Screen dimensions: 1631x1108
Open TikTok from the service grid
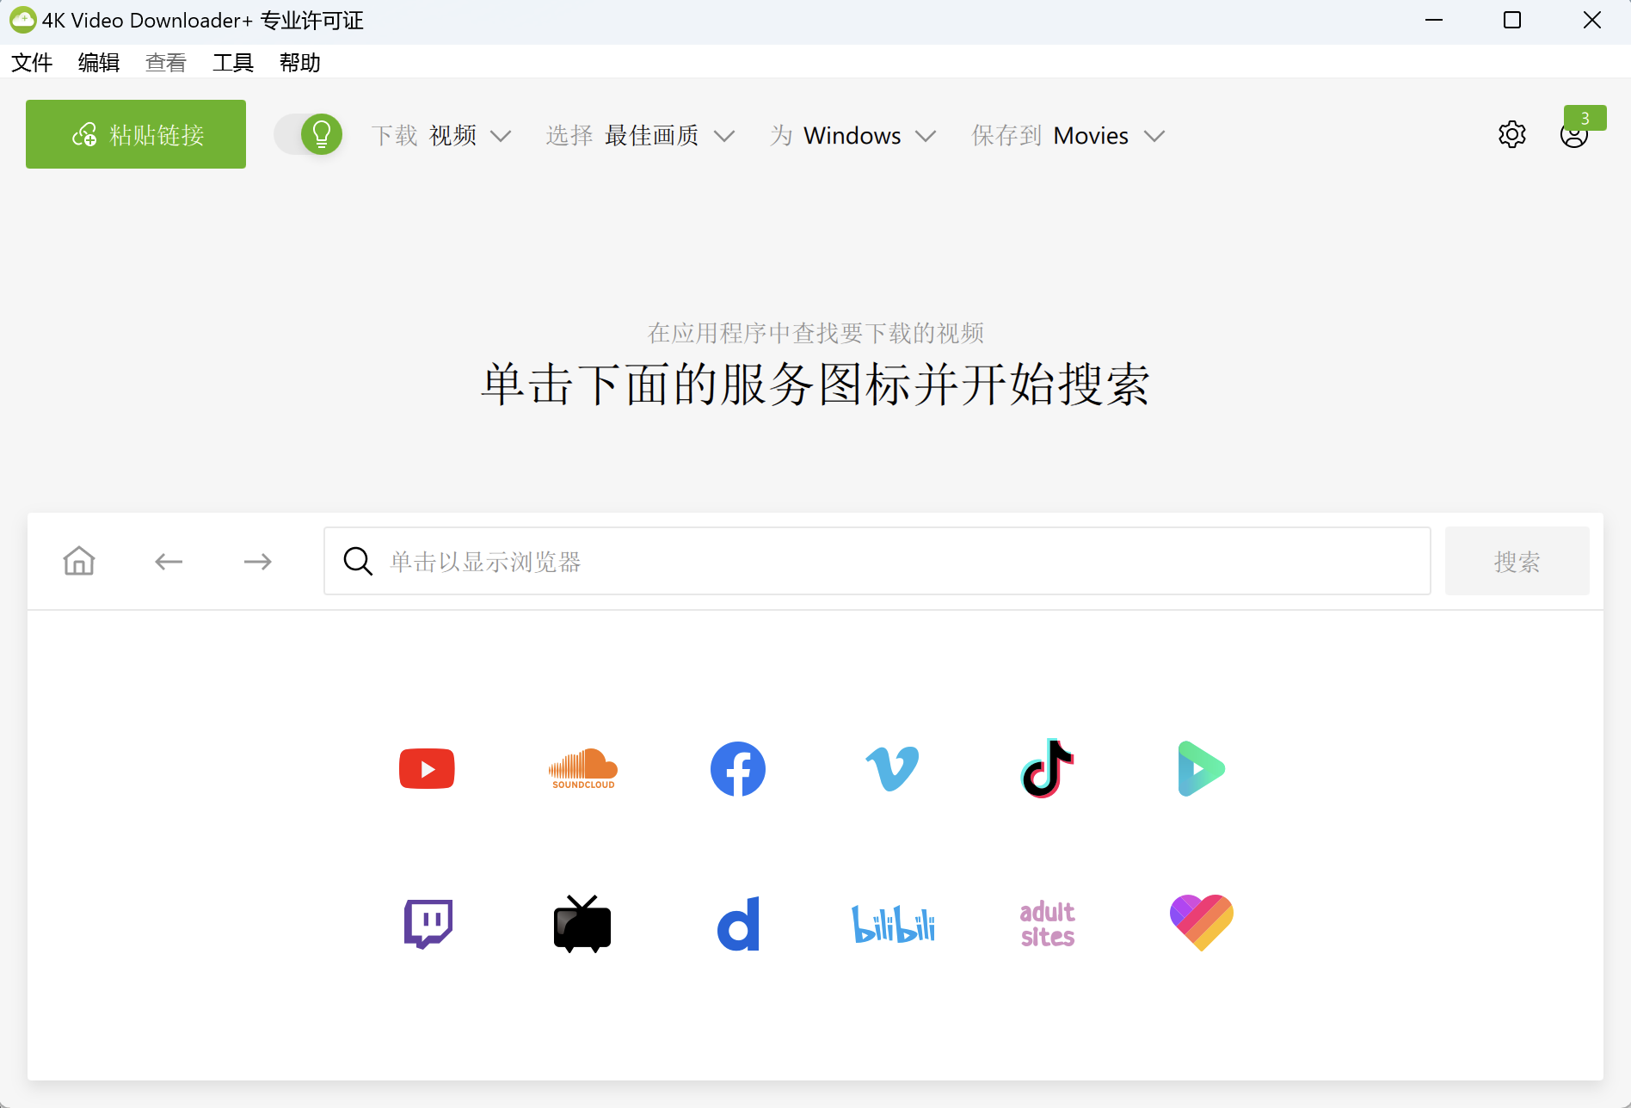[x=1046, y=768]
